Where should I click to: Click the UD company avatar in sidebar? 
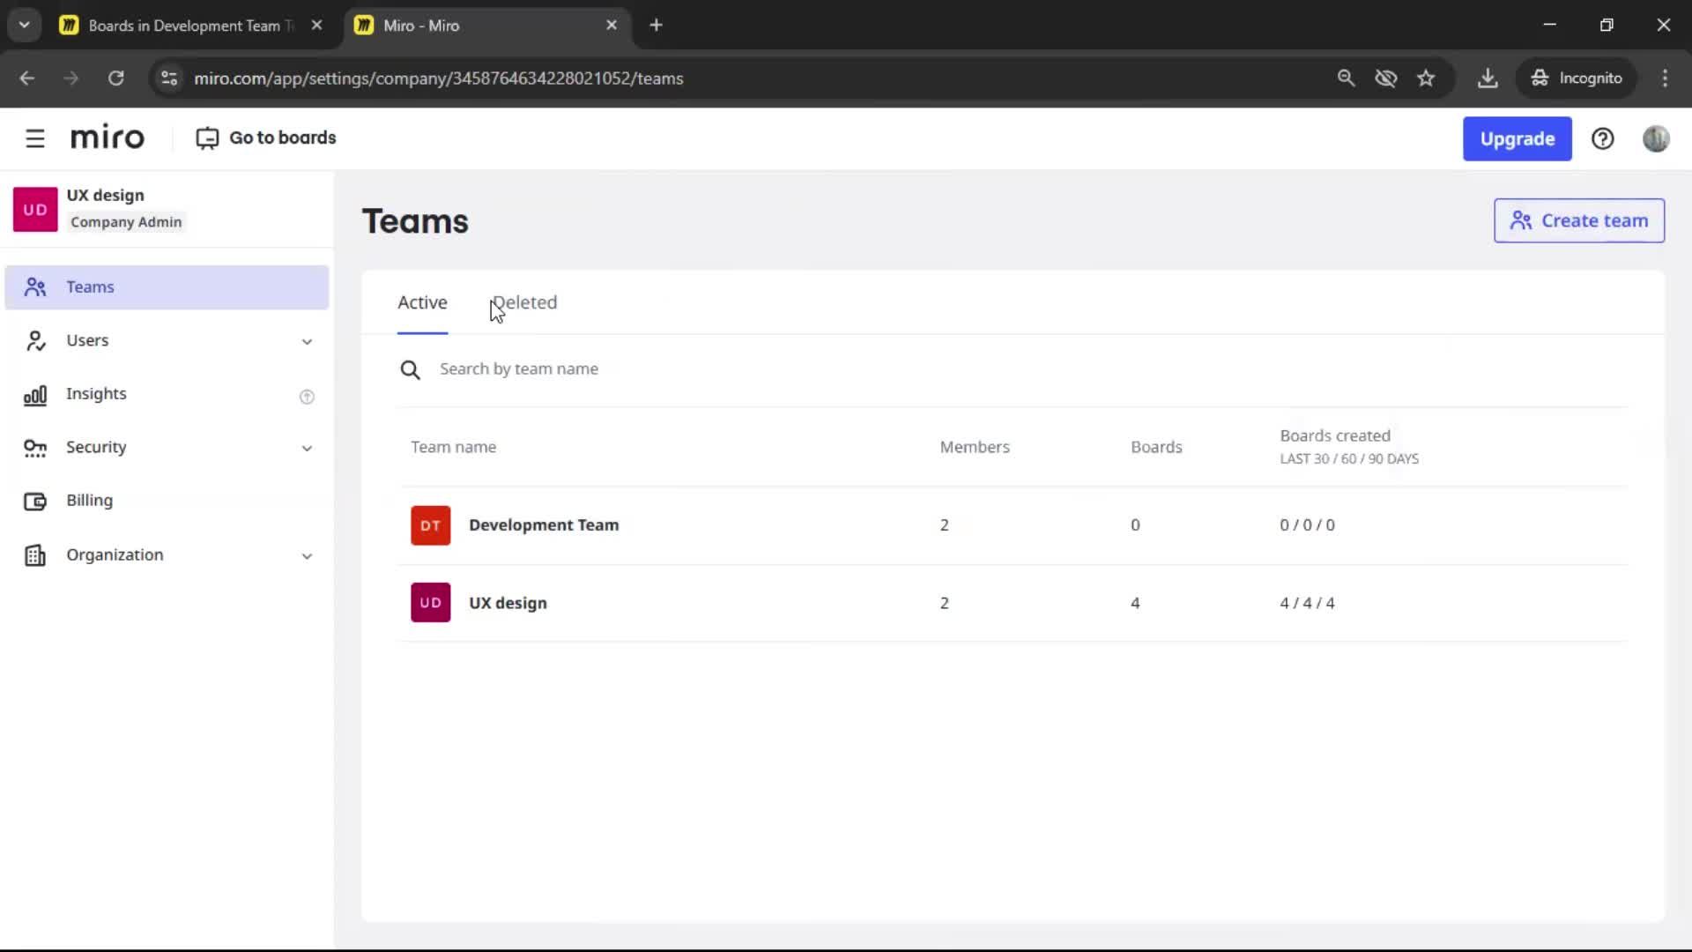(35, 209)
